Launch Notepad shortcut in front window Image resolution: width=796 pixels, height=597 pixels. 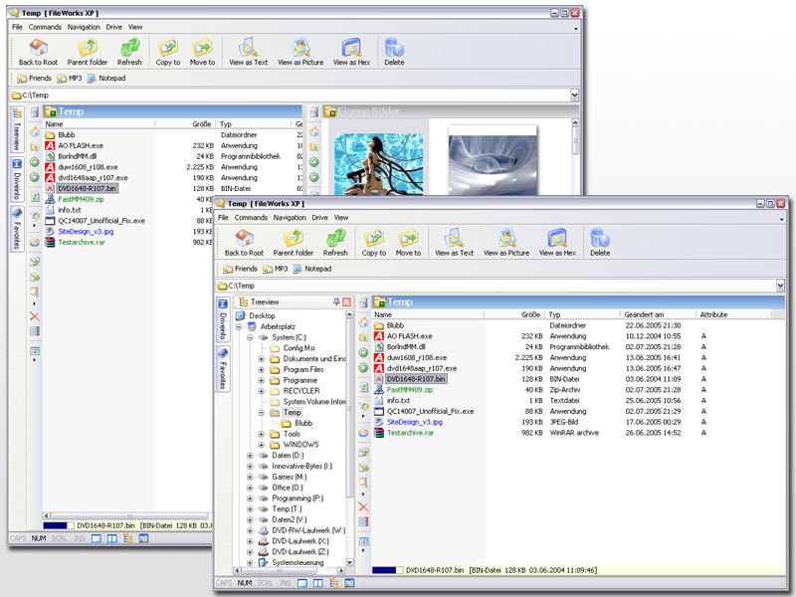click(x=312, y=269)
